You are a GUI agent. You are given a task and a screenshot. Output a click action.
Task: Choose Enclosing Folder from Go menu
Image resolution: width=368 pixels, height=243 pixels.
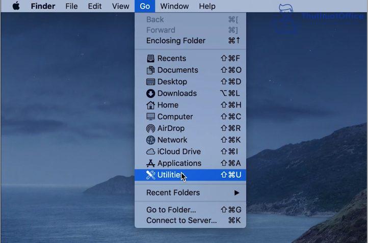[x=190, y=41]
